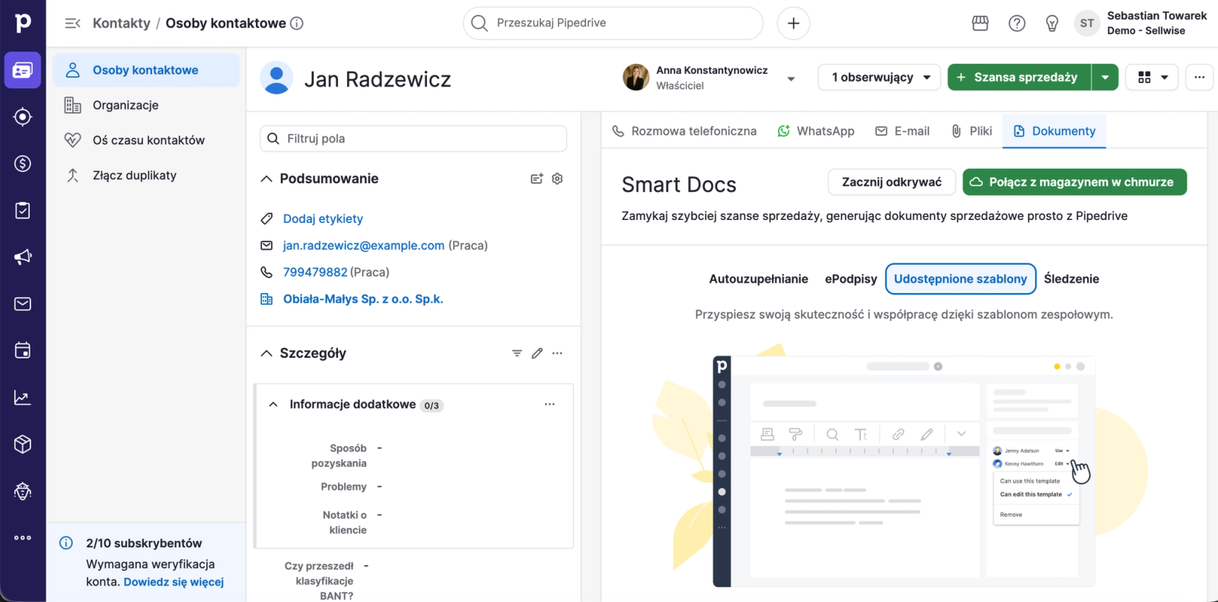Open the Products box icon
Viewport: 1218px width, 602px height.
coord(23,444)
